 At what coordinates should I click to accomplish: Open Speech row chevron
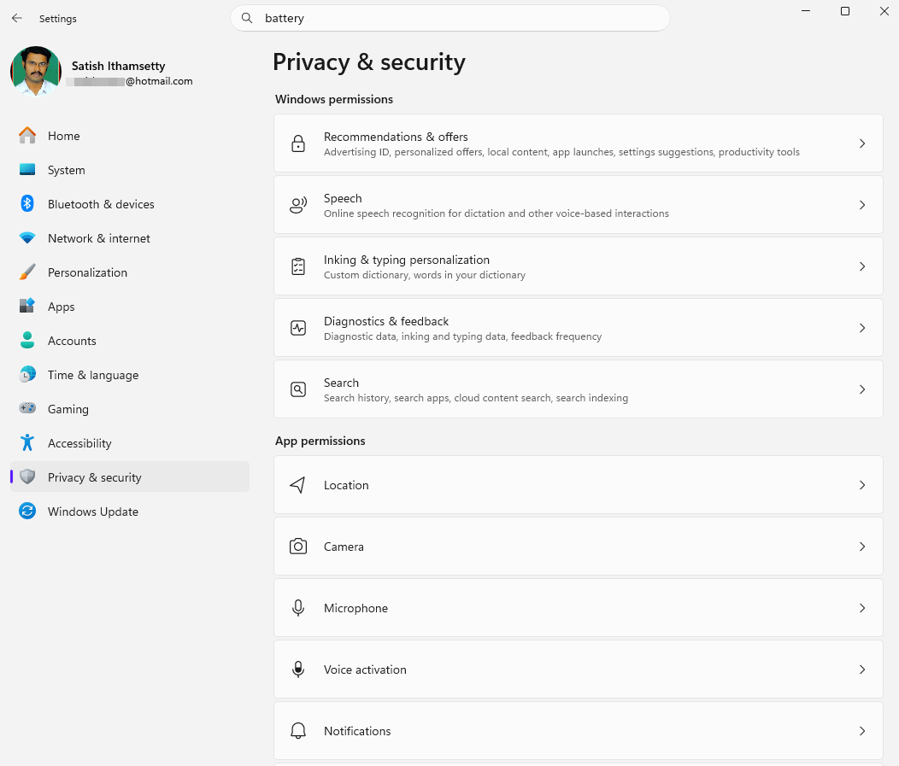pyautogui.click(x=862, y=205)
